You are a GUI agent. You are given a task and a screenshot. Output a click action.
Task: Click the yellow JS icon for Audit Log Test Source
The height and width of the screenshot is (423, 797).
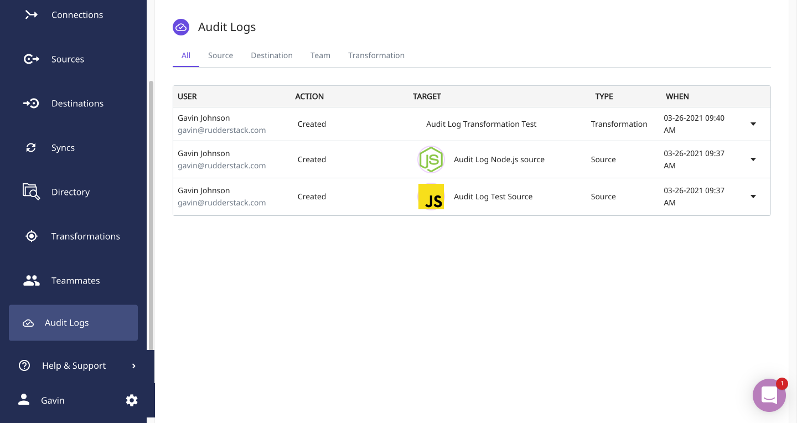[431, 197]
